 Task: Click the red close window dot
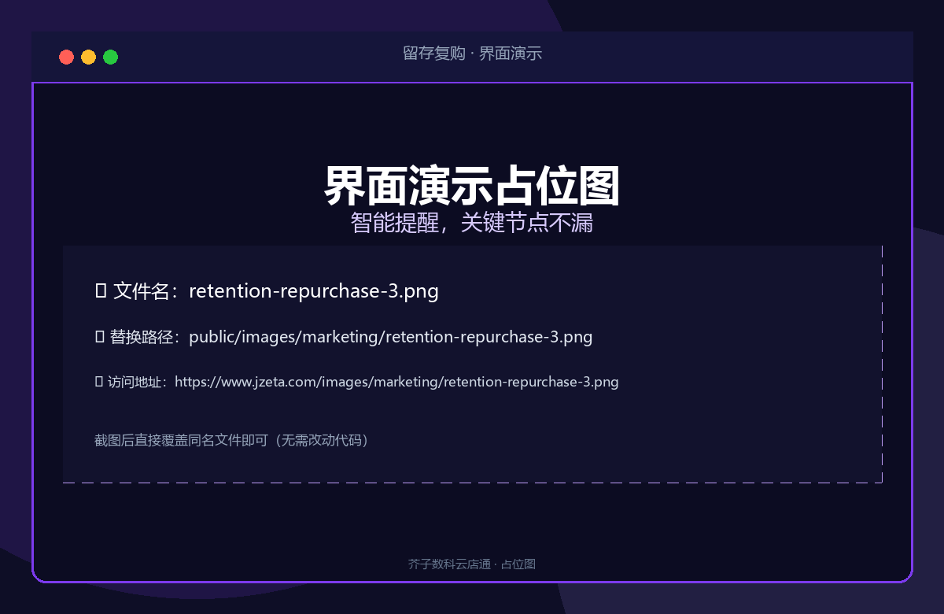67,57
